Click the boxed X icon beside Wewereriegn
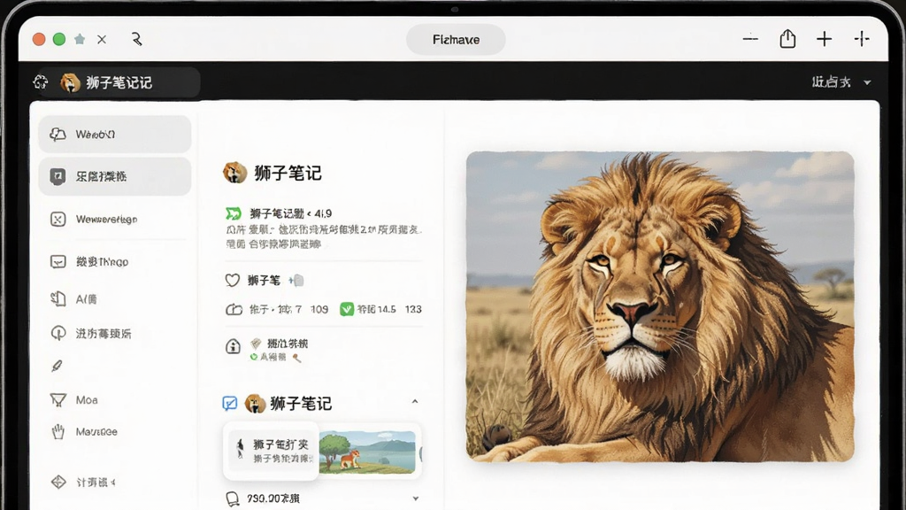The image size is (906, 510). pyautogui.click(x=58, y=220)
